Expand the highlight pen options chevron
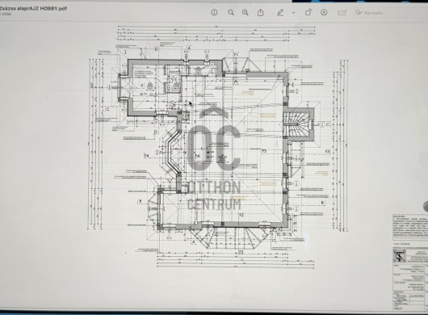This screenshot has height=315, width=428. pyautogui.click(x=293, y=13)
